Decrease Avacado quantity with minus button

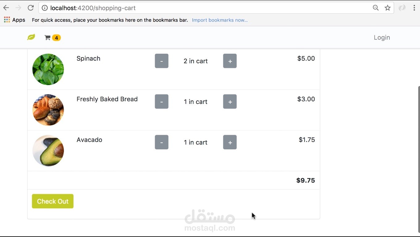(x=162, y=142)
